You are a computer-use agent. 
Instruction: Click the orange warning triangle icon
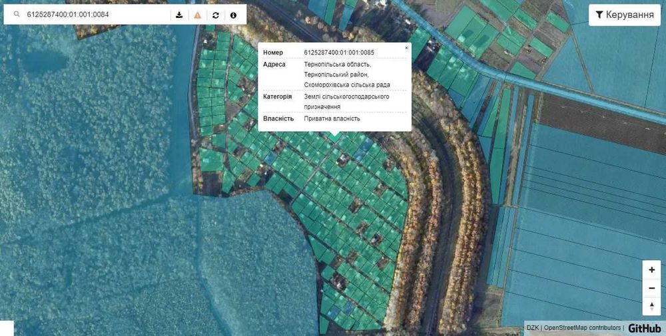coord(198,15)
